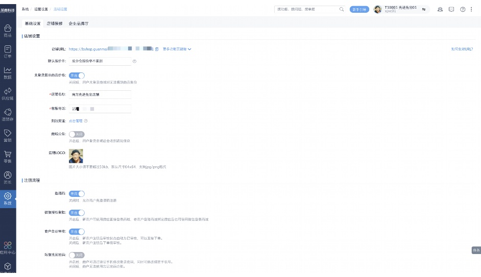Open 零售 (Retail) cart icon in sidebar
The height and width of the screenshot is (277, 481).
point(8,156)
